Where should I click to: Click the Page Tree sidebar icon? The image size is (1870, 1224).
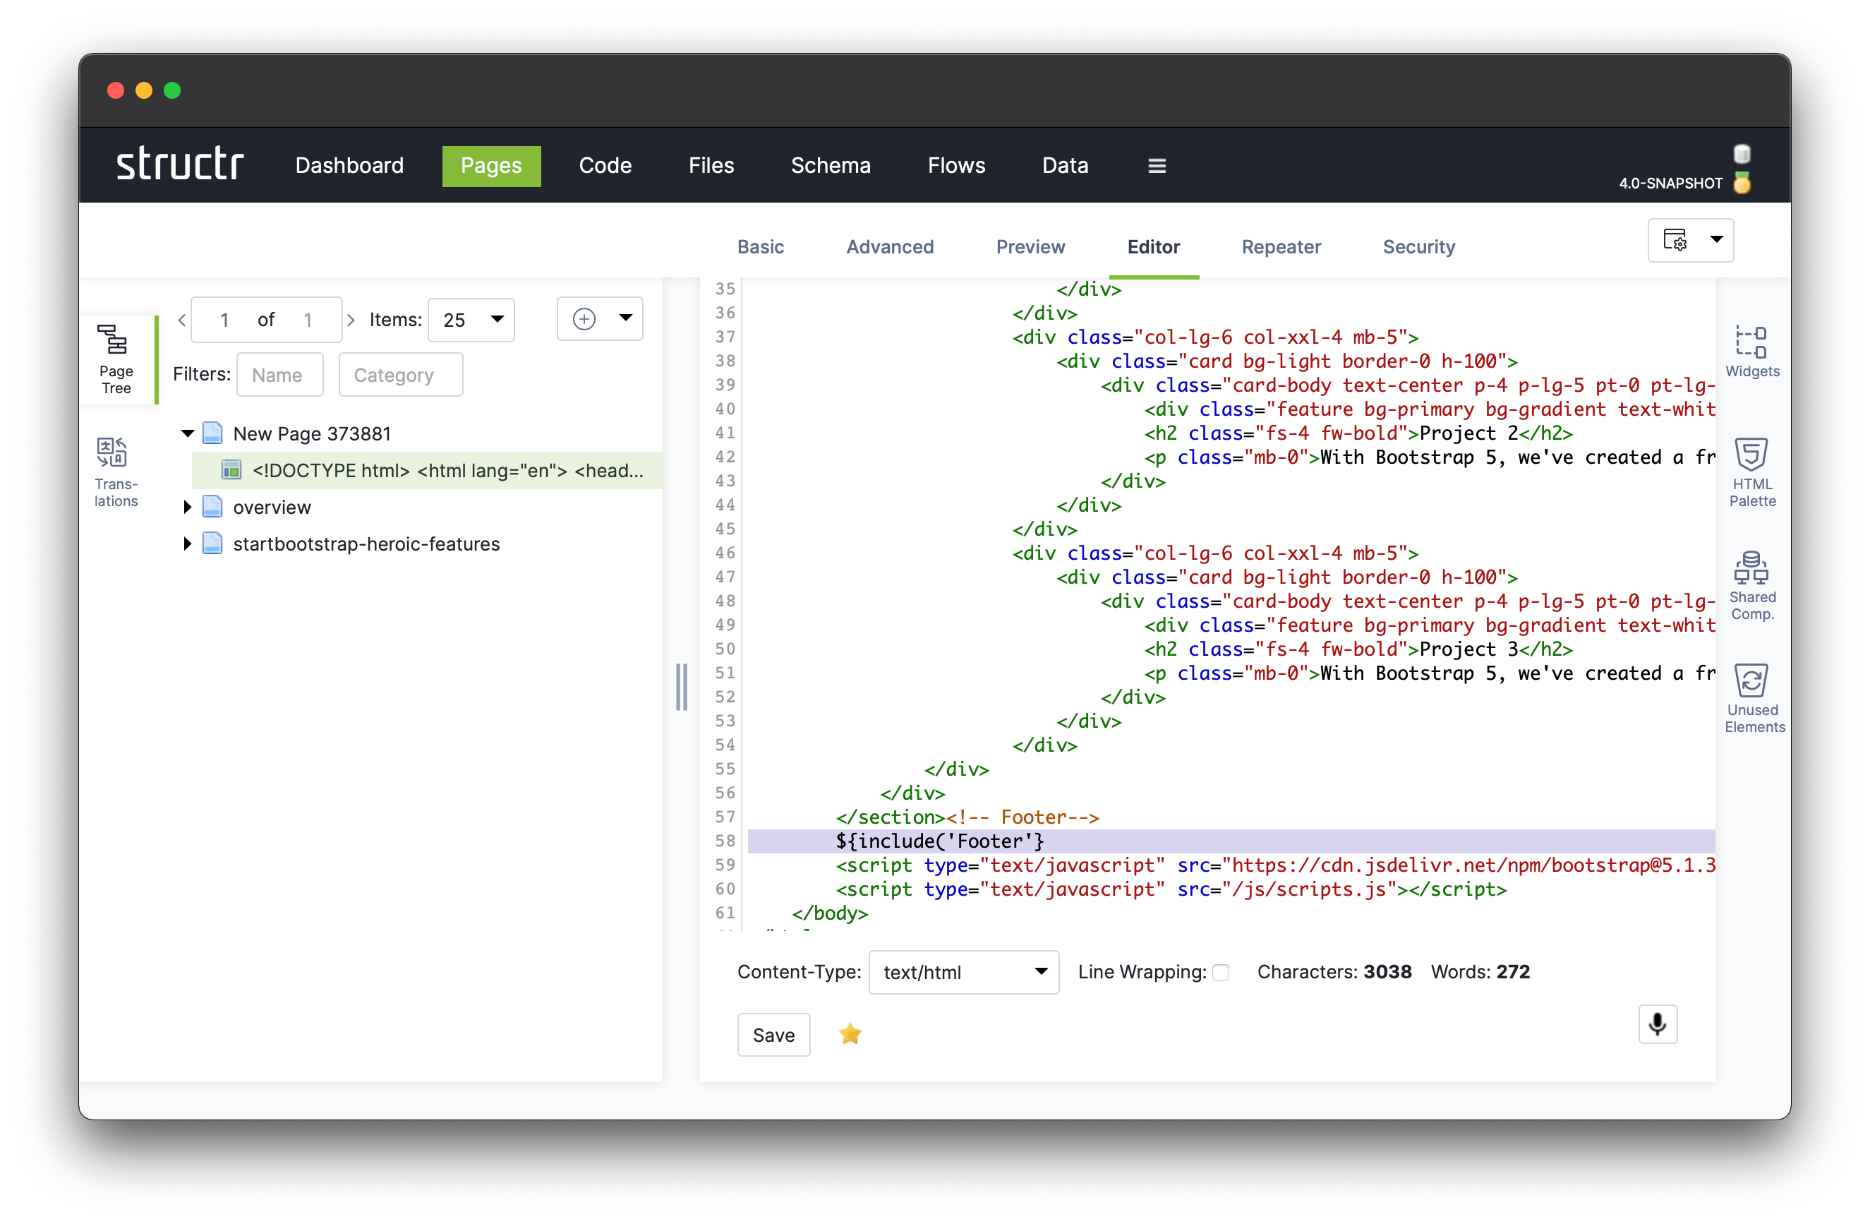click(x=116, y=359)
